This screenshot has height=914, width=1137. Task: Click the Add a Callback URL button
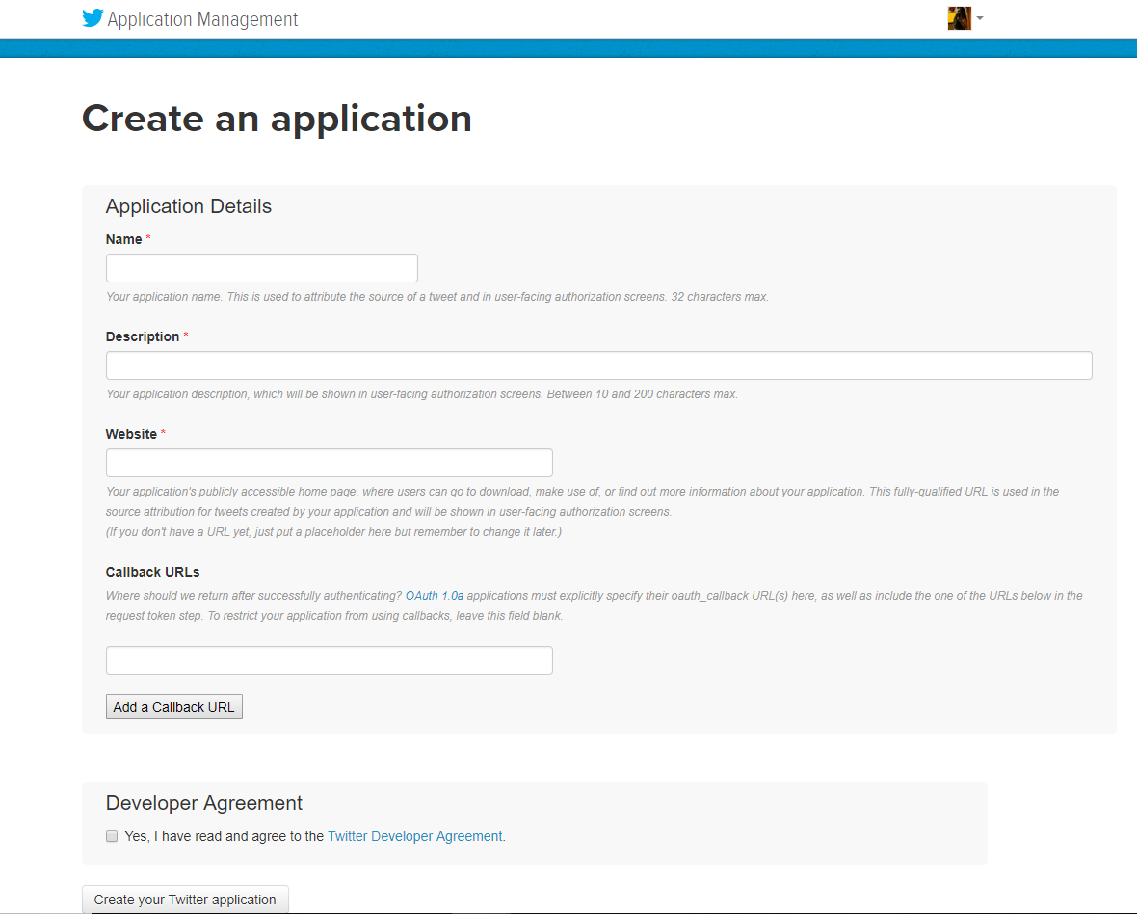pyautogui.click(x=174, y=707)
